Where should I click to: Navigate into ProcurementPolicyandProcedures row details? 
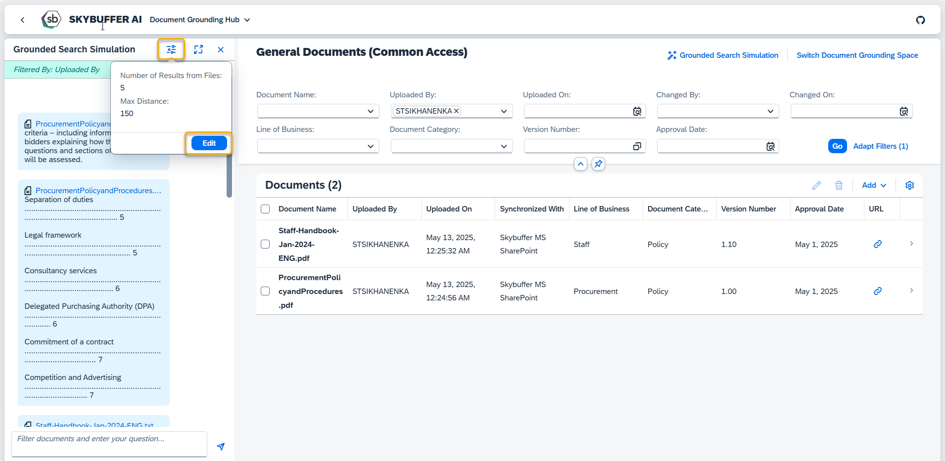tap(911, 291)
